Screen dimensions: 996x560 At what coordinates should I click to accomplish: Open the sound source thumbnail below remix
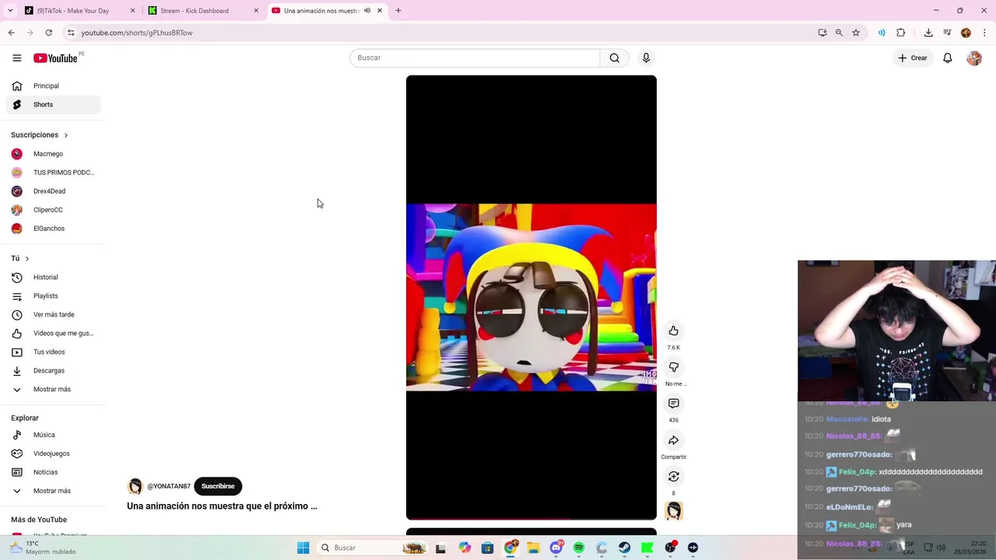pyautogui.click(x=674, y=510)
